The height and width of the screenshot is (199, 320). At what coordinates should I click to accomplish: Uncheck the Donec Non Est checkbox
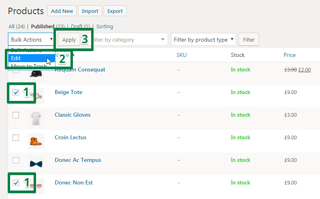[x=16, y=183]
